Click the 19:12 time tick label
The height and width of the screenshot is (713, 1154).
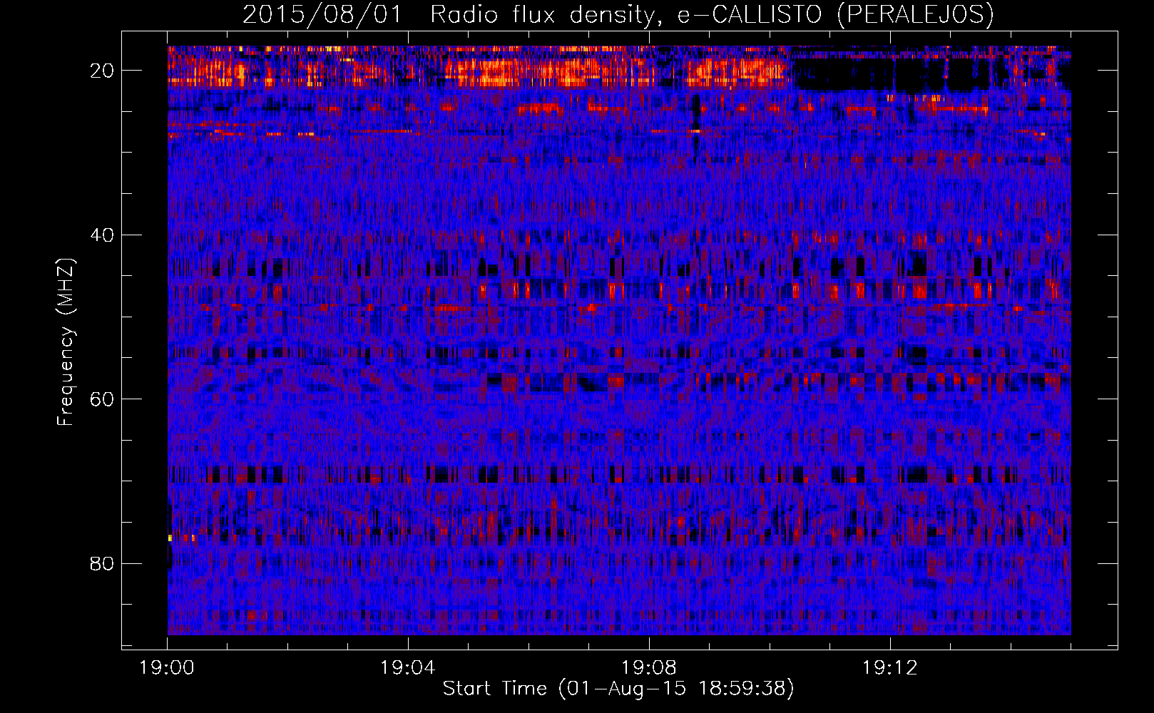click(x=890, y=668)
